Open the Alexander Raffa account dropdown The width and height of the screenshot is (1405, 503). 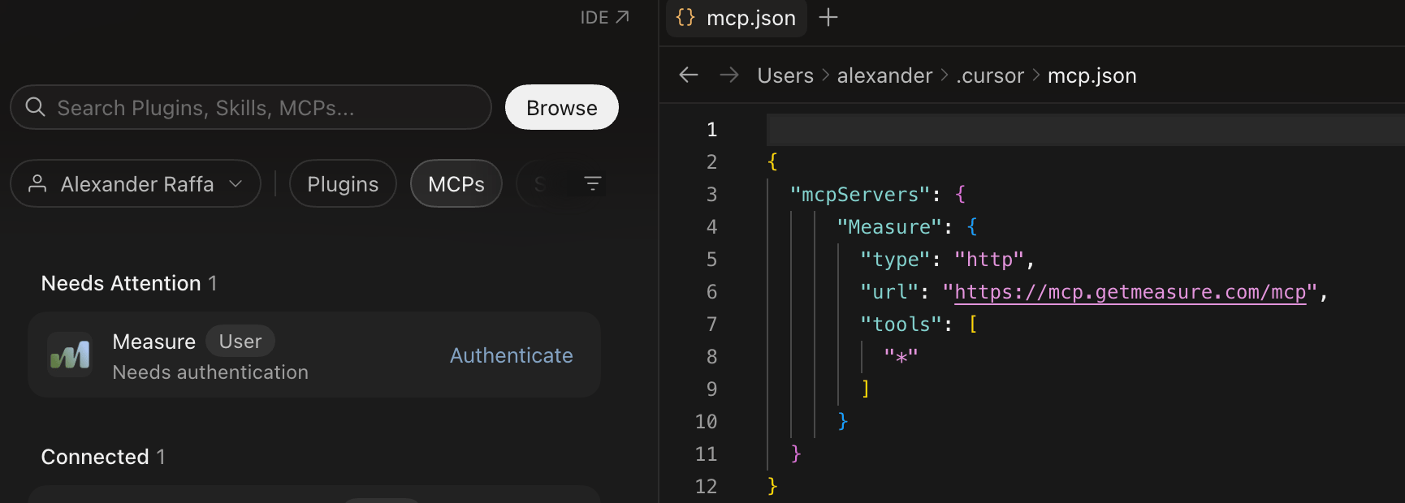click(136, 183)
